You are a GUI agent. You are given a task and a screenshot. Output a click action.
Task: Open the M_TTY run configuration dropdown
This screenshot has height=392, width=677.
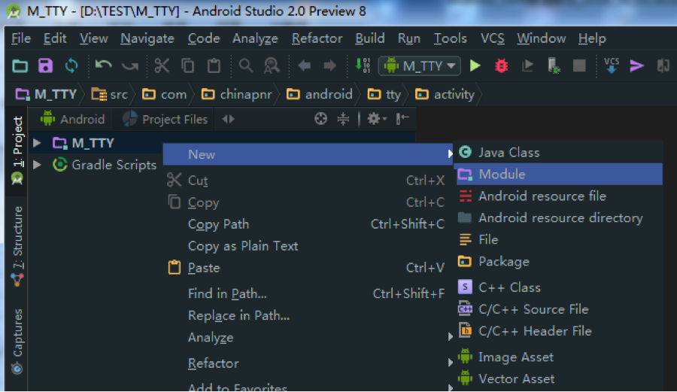(420, 66)
